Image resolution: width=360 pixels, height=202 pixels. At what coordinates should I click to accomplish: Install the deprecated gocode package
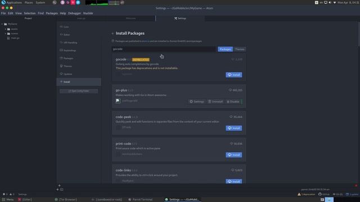coord(234,75)
